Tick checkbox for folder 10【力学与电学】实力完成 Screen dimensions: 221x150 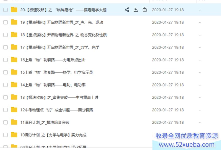coord(6,135)
